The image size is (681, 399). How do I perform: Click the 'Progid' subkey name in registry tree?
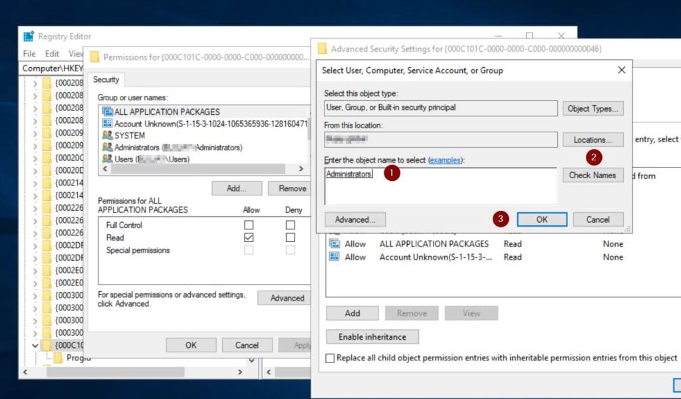pyautogui.click(x=78, y=358)
